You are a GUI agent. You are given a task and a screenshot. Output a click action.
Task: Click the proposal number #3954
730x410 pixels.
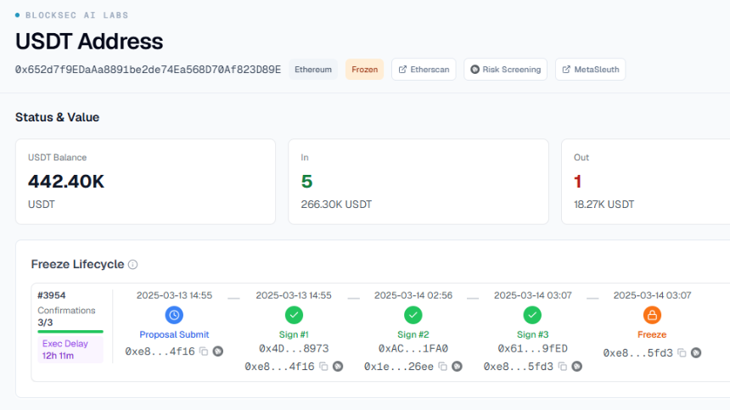click(52, 295)
